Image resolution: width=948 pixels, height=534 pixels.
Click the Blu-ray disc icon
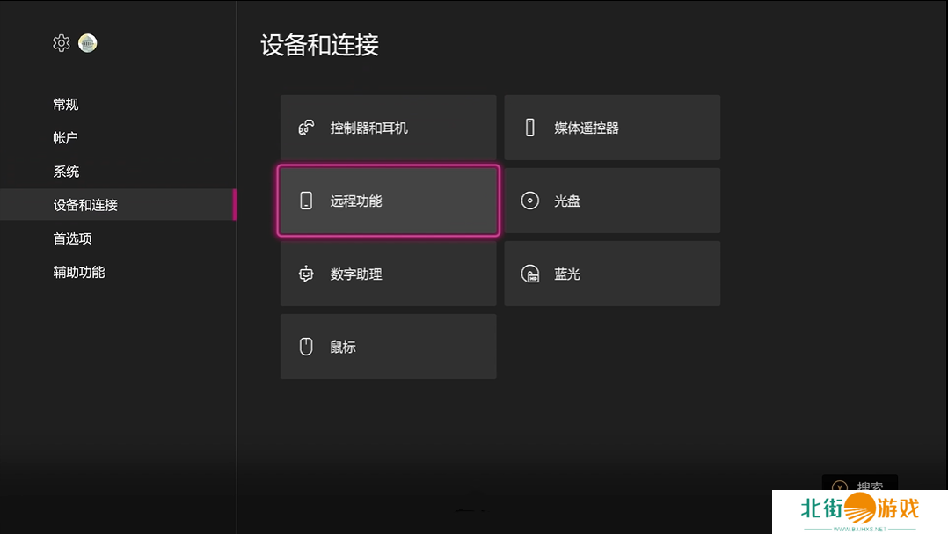click(529, 274)
